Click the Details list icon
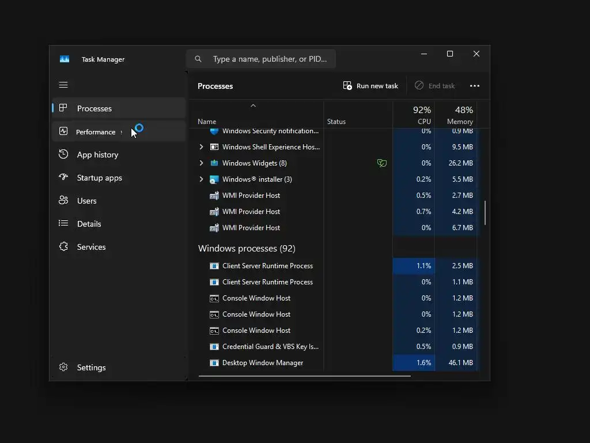Screen dimensions: 590x443 [63, 223]
